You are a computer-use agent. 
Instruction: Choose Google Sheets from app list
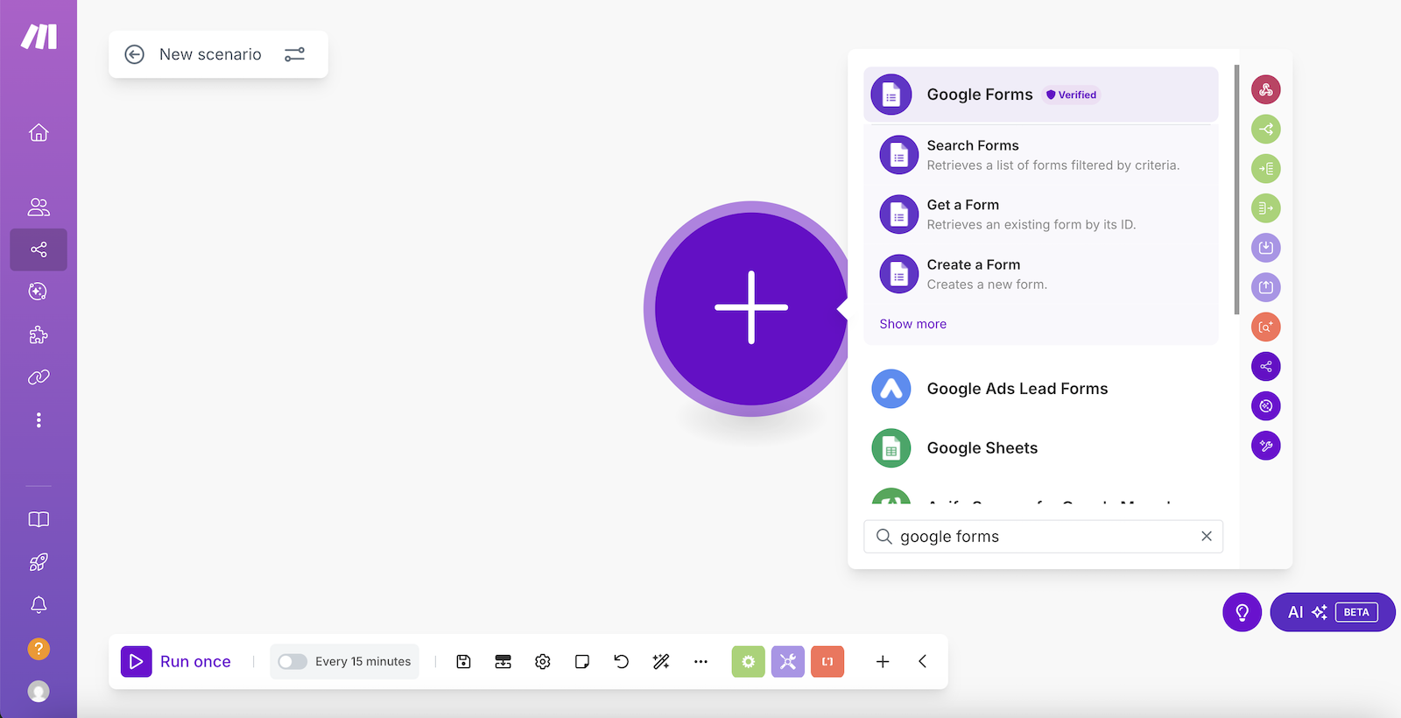click(982, 448)
